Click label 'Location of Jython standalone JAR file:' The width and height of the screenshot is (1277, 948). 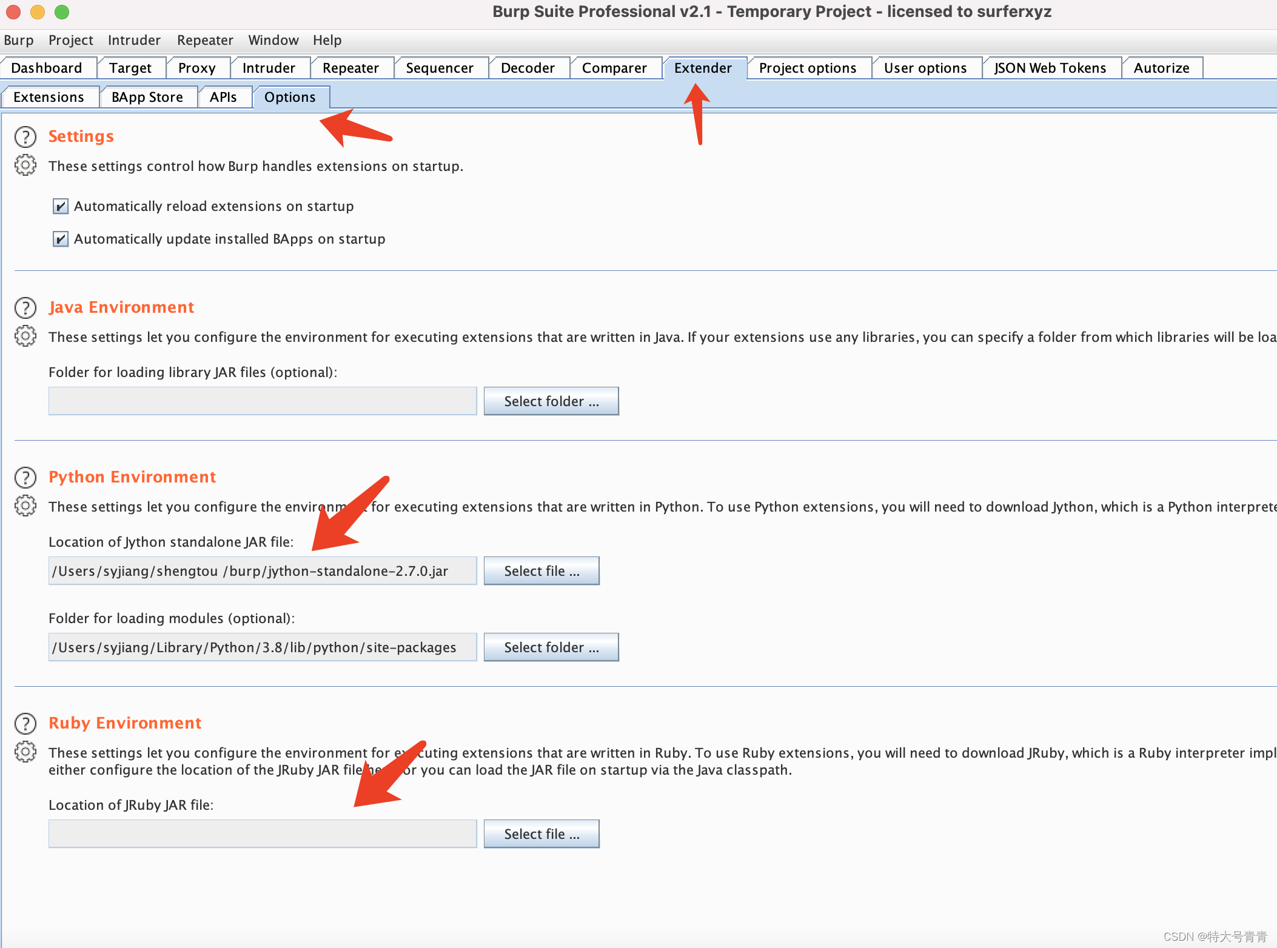(171, 542)
